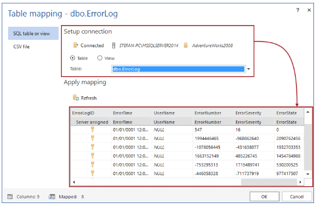Open help with the question mark icon

[x=297, y=10]
